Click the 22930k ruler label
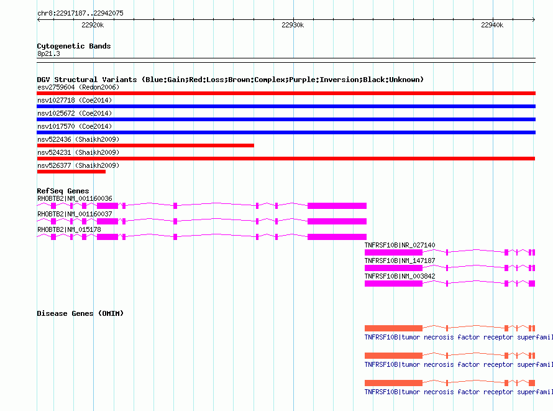The image size is (553, 411). (293, 25)
